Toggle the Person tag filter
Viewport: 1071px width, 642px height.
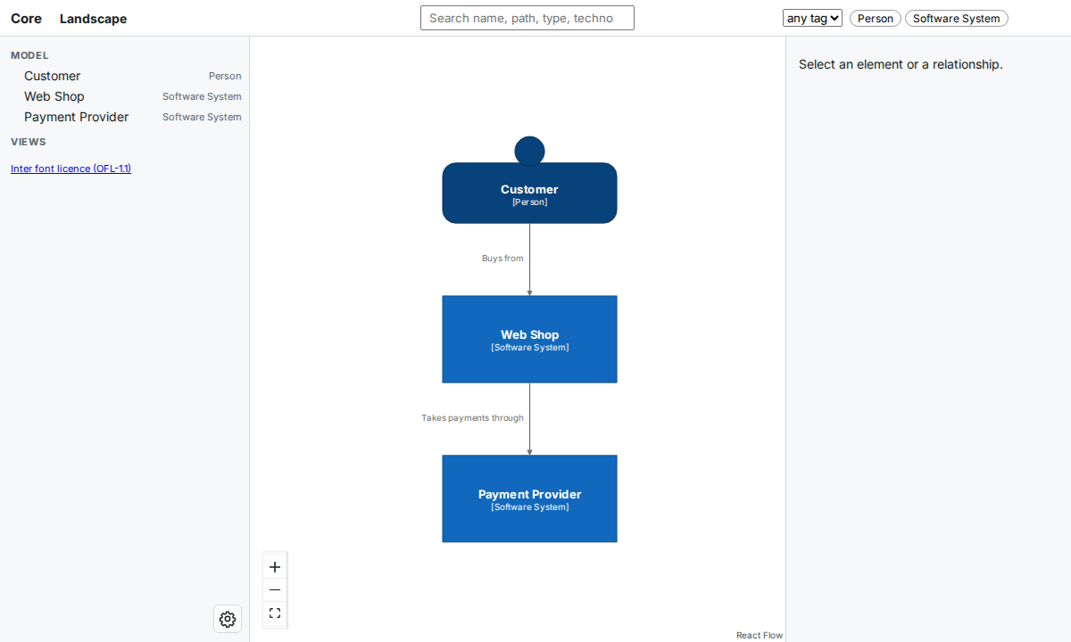pyautogui.click(x=876, y=18)
